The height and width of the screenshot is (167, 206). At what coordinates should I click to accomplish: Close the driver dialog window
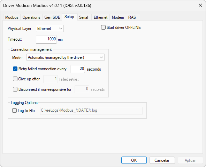pyautogui.click(x=200, y=5)
